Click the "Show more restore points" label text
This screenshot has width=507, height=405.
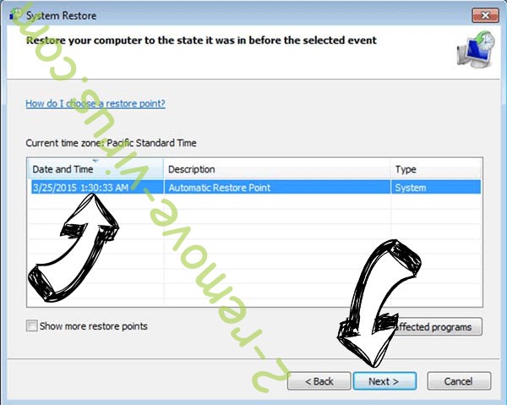(94, 326)
